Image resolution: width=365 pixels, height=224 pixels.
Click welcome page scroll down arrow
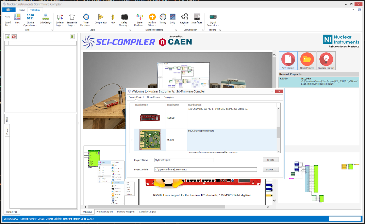click(x=274, y=201)
